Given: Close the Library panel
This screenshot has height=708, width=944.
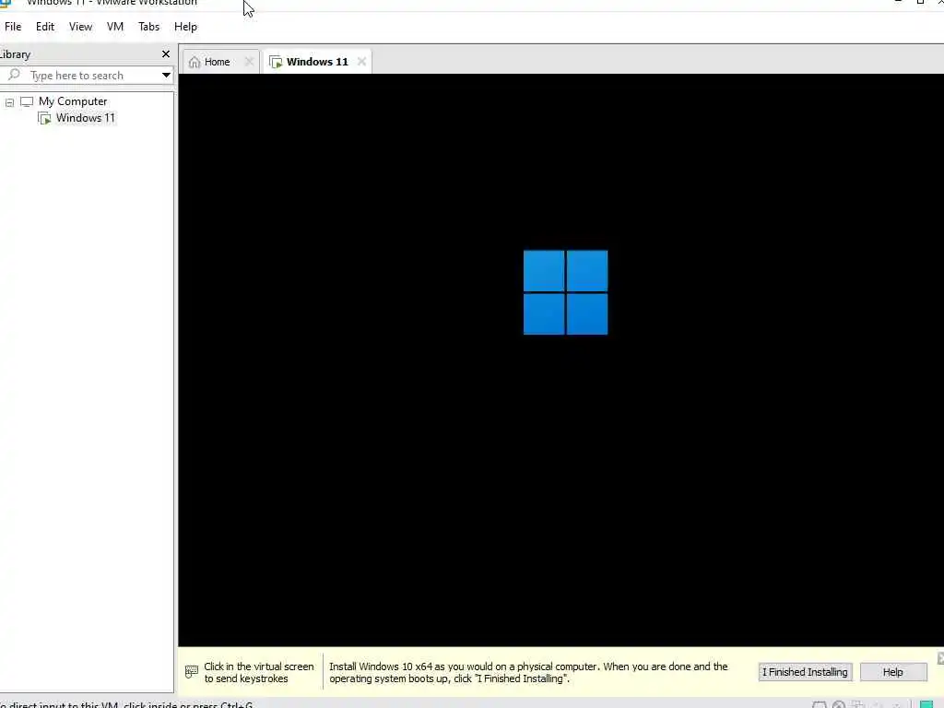Looking at the screenshot, I should point(166,54).
